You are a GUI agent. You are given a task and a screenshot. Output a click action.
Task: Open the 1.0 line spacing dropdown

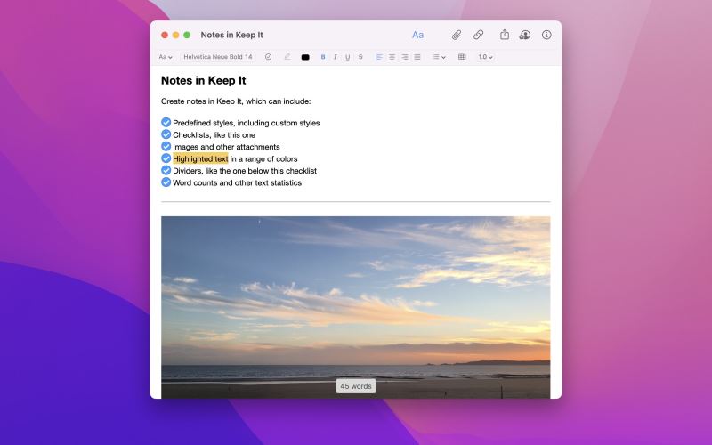click(x=485, y=57)
